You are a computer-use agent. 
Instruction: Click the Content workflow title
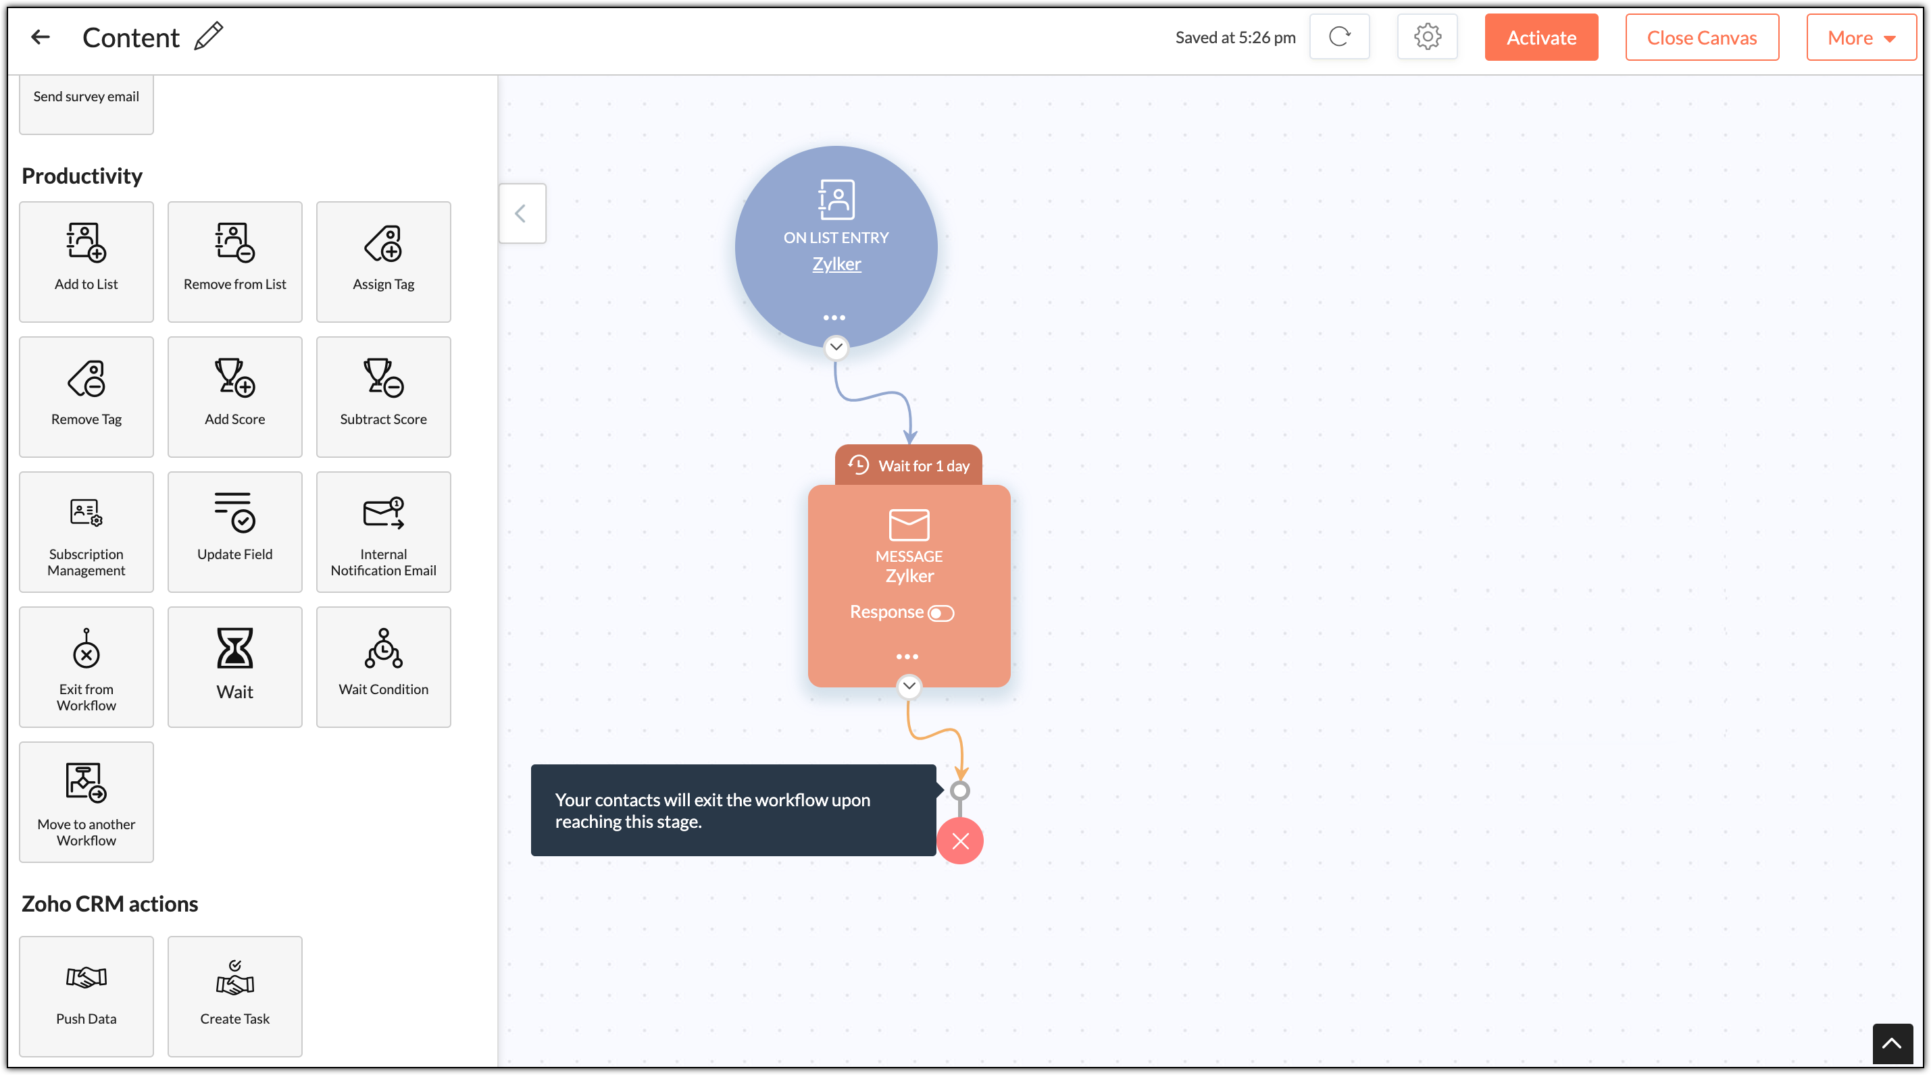click(131, 37)
